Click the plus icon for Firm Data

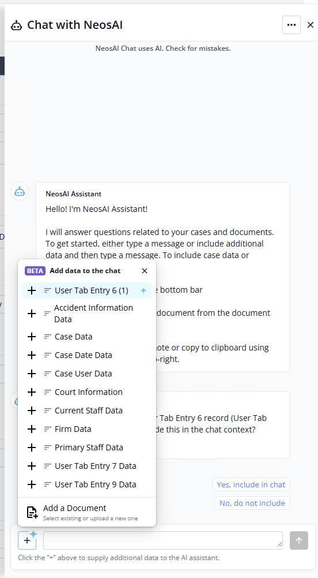32,428
